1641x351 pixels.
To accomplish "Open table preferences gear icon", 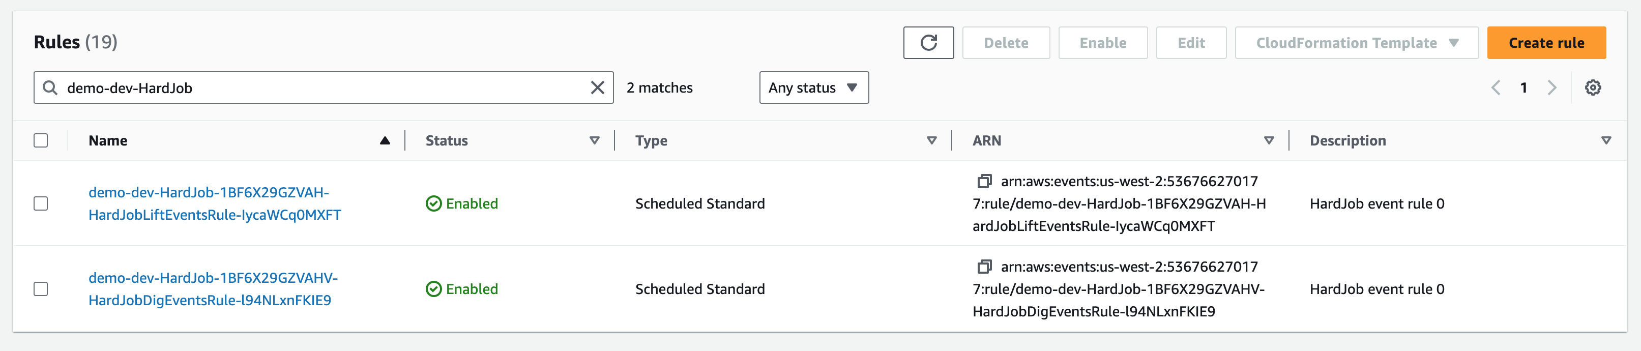I will [1593, 87].
